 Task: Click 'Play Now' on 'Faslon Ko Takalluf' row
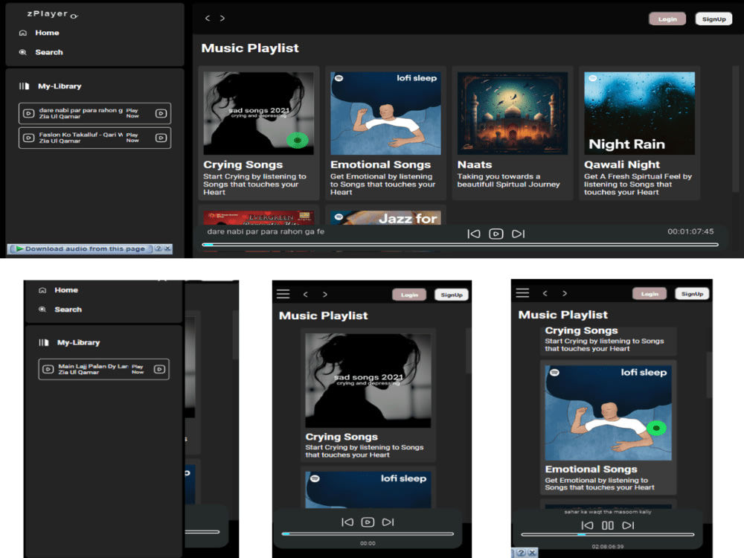pos(132,138)
